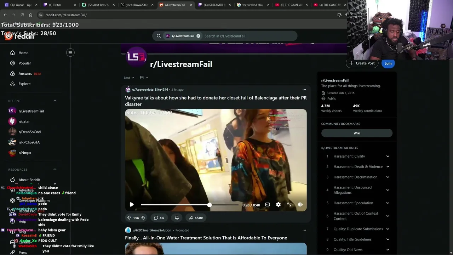Open the promoted Water Treatment post title
The height and width of the screenshot is (255, 453).
tap(206, 238)
